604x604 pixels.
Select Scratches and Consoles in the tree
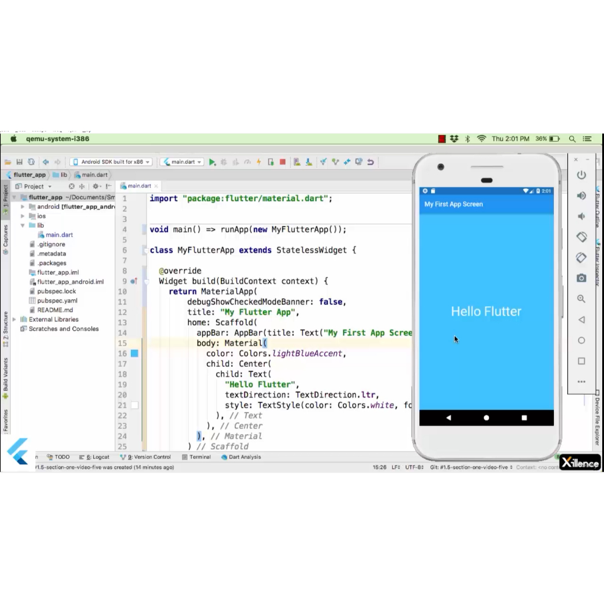click(x=60, y=329)
